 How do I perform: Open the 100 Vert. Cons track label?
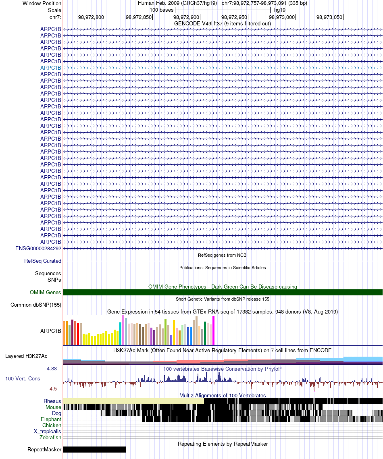[23, 378]
